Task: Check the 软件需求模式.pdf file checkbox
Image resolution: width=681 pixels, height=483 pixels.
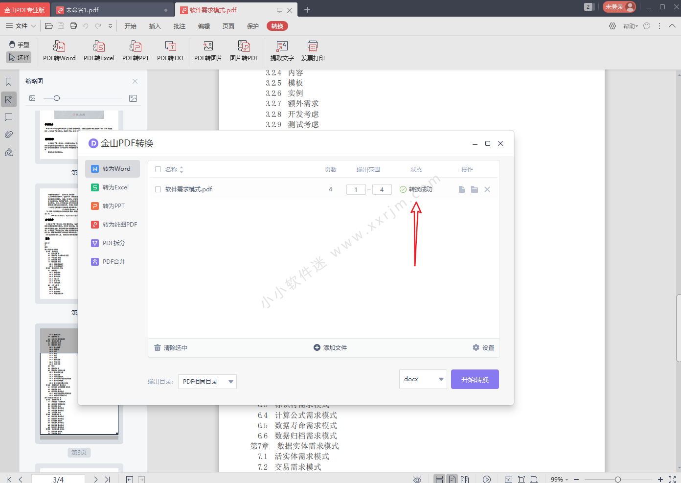Action: pos(158,189)
